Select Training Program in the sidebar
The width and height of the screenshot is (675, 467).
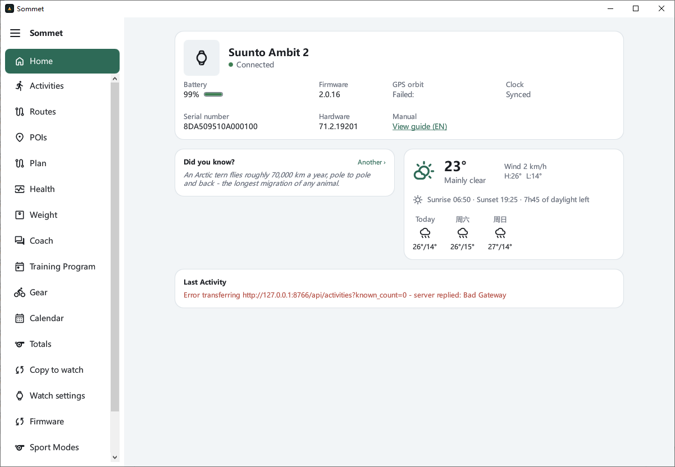point(58,267)
